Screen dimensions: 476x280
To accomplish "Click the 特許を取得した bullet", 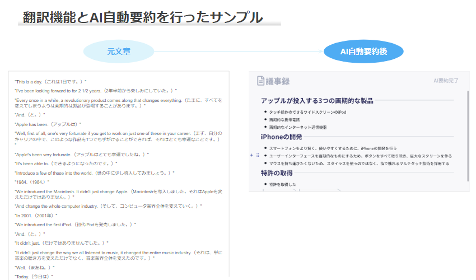I will pyautogui.click(x=283, y=184).
